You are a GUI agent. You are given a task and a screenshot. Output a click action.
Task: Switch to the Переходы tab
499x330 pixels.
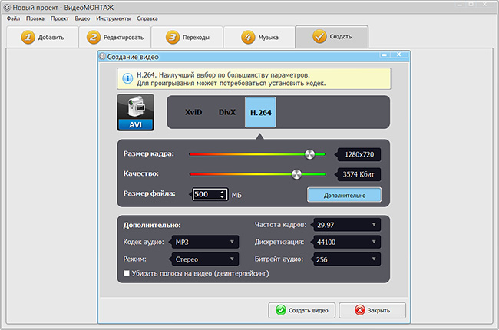pos(187,38)
